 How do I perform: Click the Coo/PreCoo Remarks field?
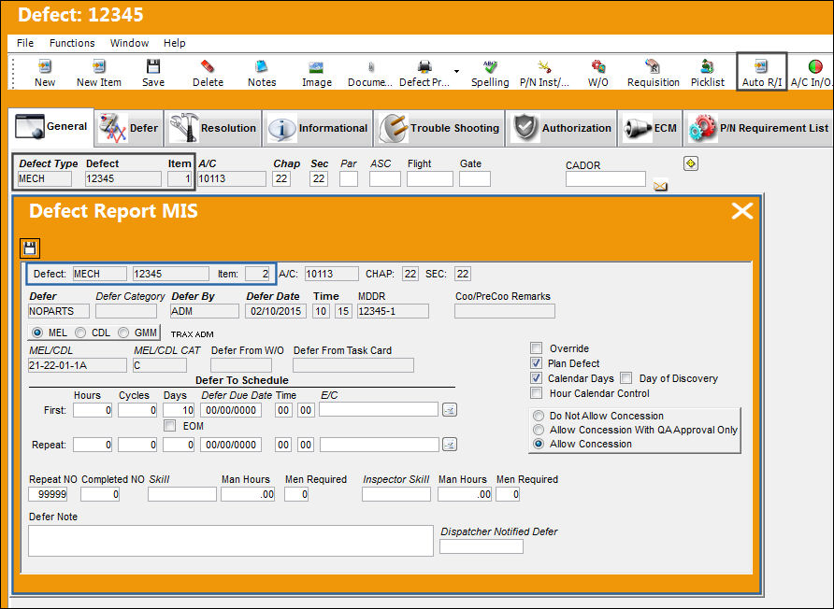tap(505, 311)
